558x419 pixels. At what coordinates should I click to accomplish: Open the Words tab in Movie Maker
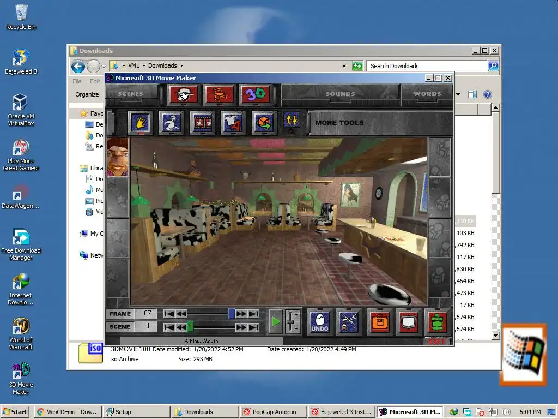[x=427, y=94]
